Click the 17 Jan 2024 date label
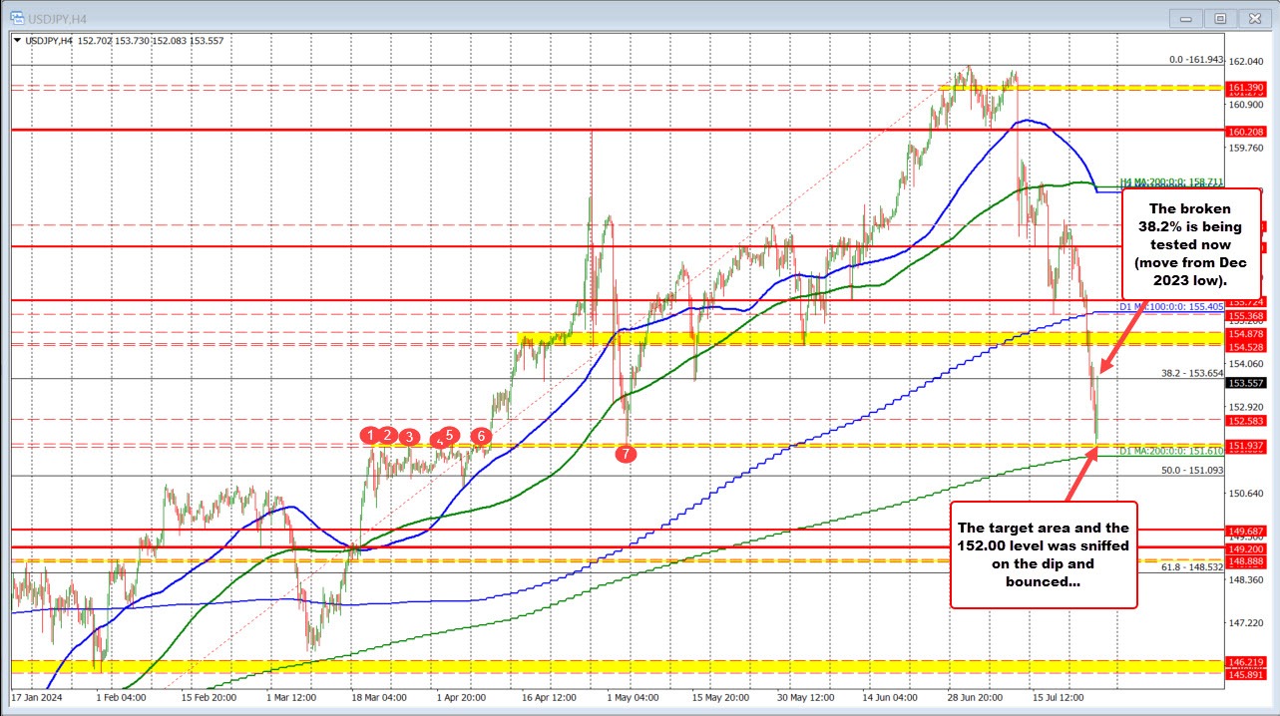 pyautogui.click(x=36, y=696)
